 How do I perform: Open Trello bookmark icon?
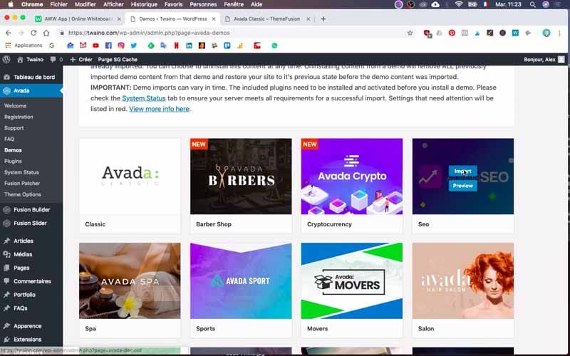click(227, 46)
